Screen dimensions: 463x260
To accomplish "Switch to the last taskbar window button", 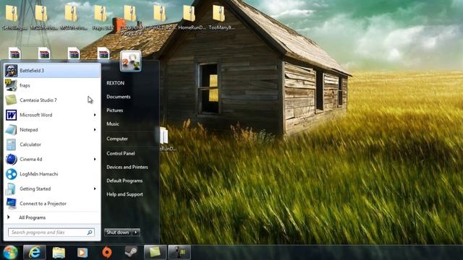I will tap(179, 252).
